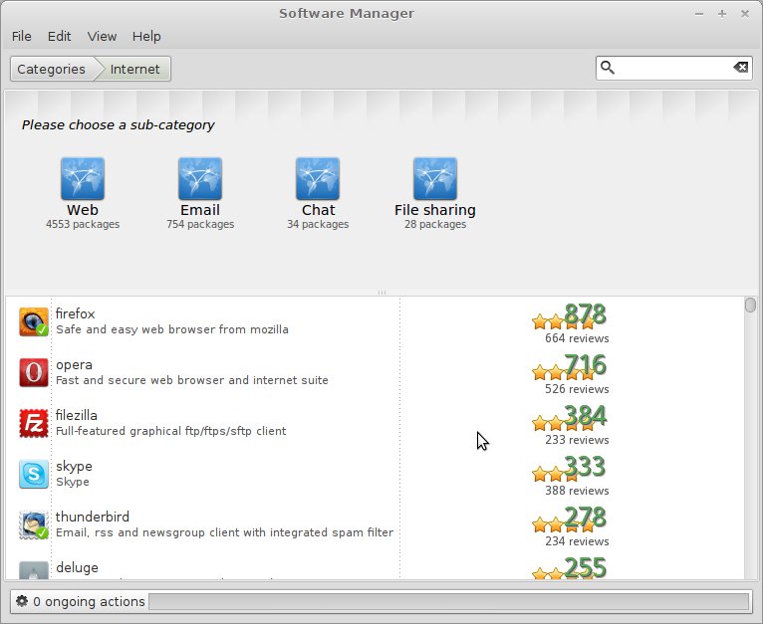Click the ongoing actions progress bar

(448, 601)
